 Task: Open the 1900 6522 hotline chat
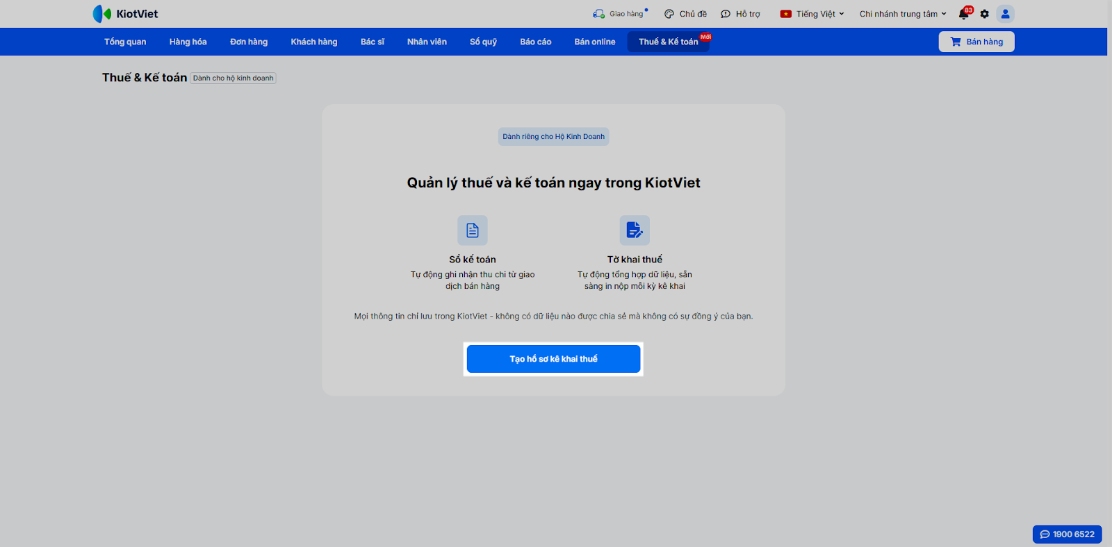[x=1067, y=534]
